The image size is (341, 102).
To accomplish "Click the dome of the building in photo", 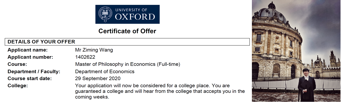I will coord(272,12).
